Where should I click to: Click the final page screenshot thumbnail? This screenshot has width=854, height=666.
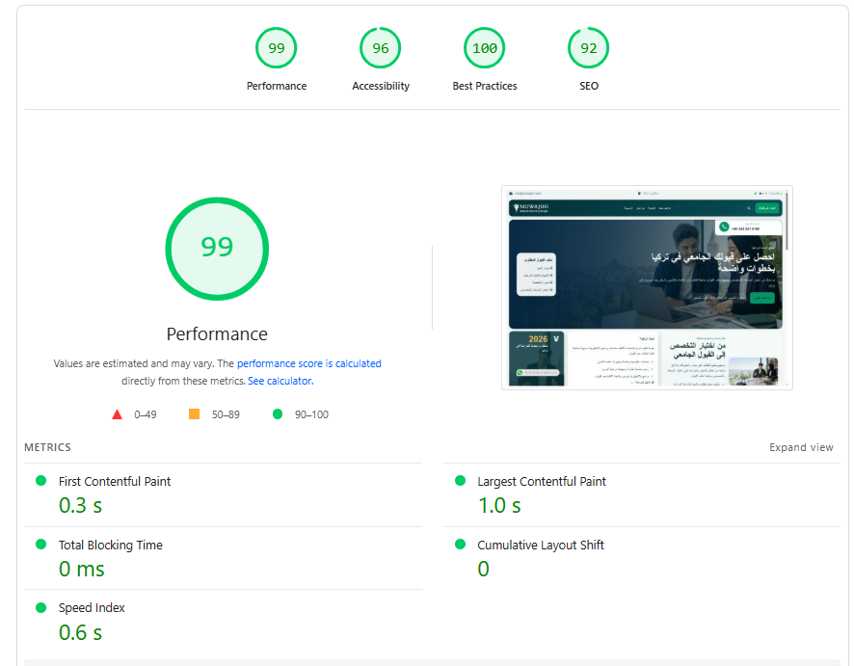647,287
